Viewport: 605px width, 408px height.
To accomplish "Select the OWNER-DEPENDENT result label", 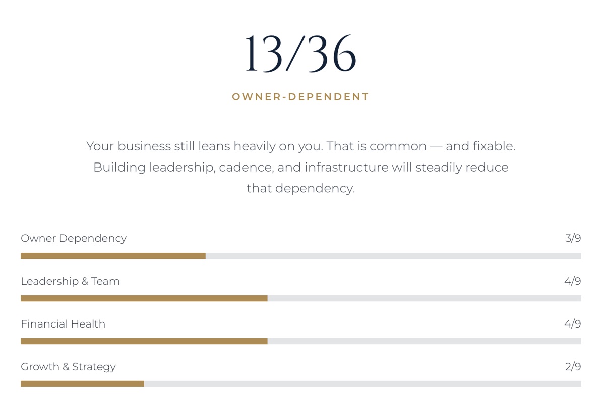I will [x=301, y=97].
